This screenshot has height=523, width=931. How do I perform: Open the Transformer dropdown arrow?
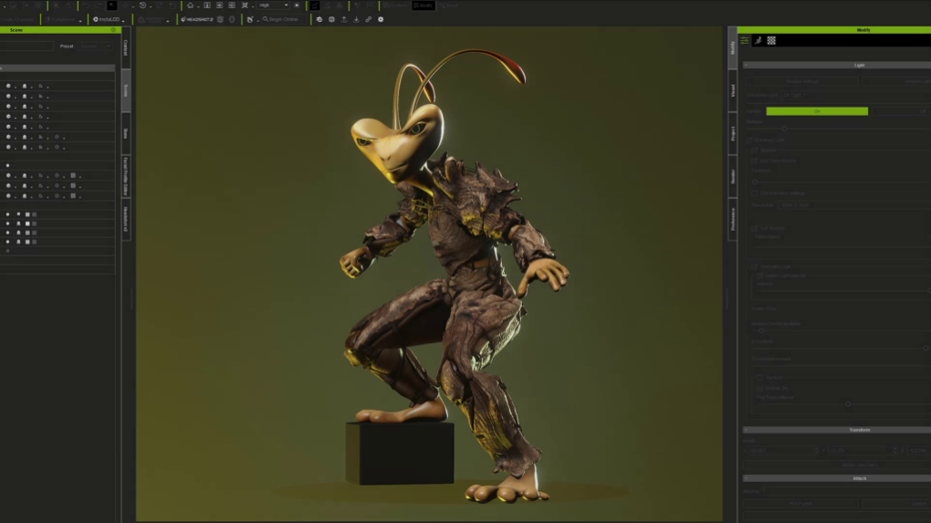pos(80,20)
